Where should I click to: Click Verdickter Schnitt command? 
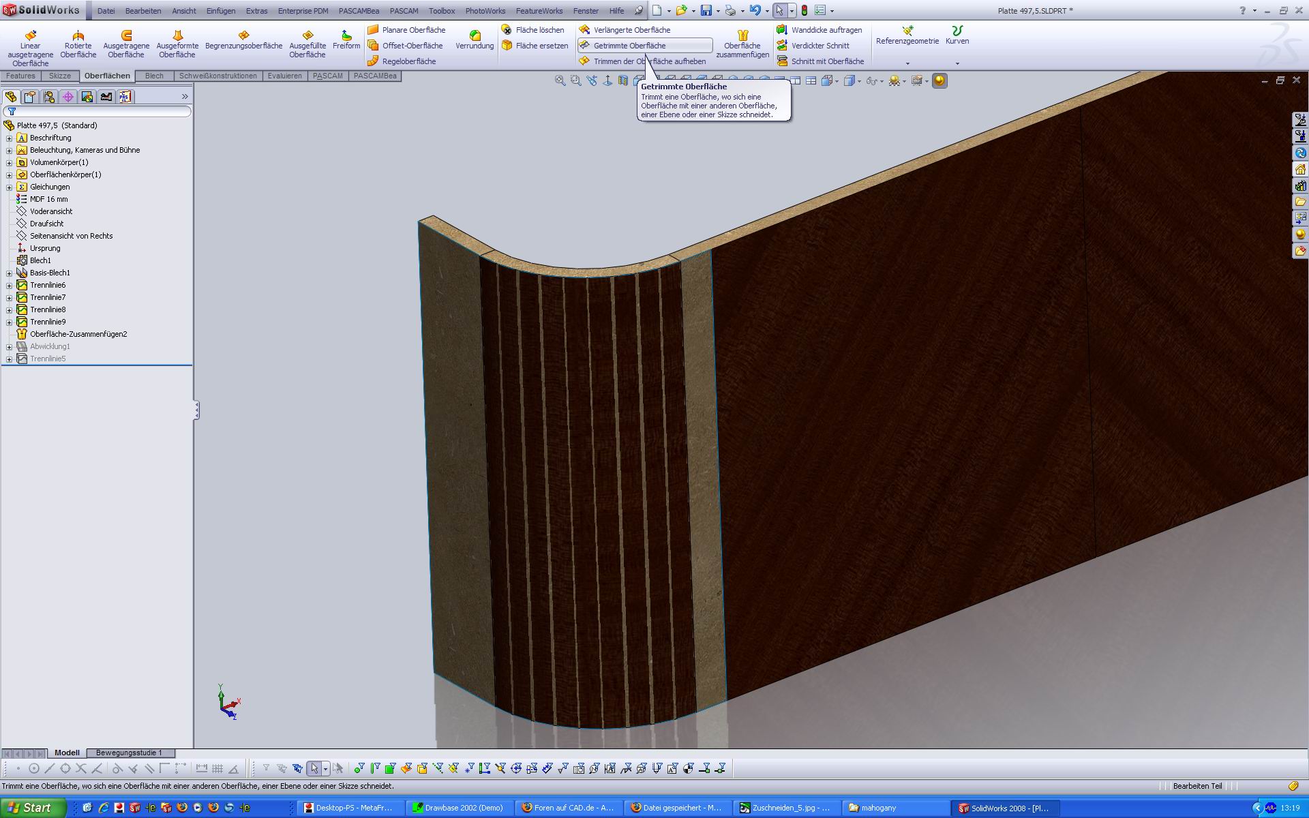[x=813, y=46]
